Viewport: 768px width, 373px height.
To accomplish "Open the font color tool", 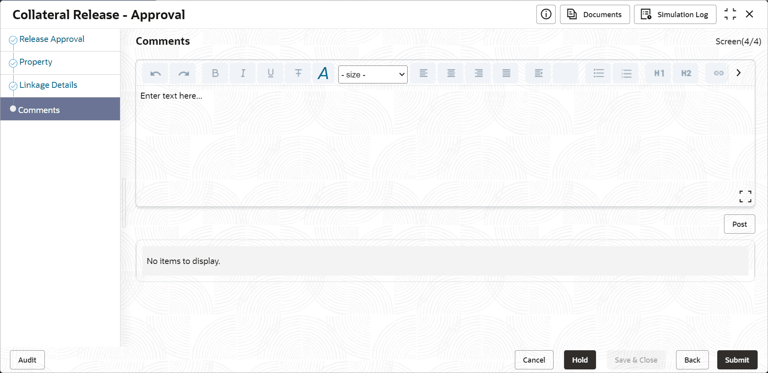I will 323,73.
